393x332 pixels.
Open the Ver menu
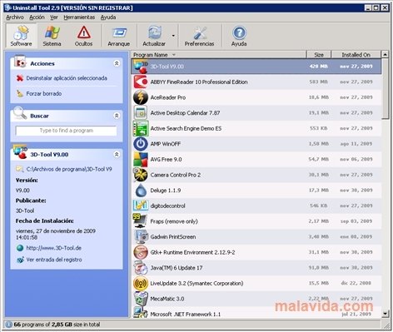[54, 17]
